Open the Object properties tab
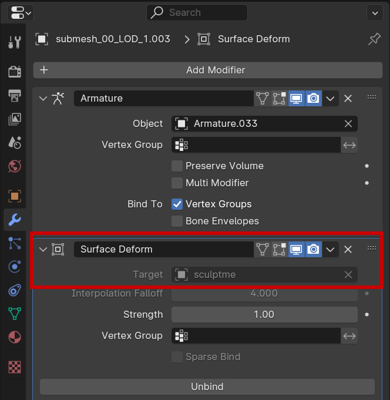 15,196
